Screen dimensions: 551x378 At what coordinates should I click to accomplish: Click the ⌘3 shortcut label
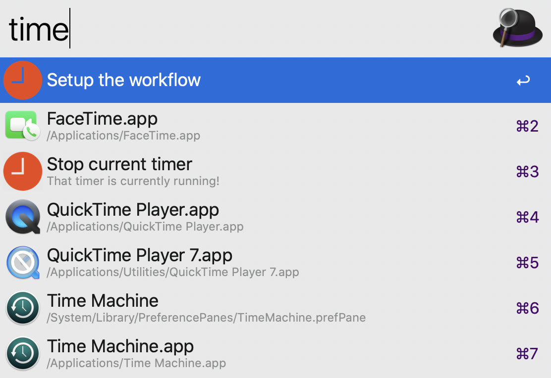(527, 172)
